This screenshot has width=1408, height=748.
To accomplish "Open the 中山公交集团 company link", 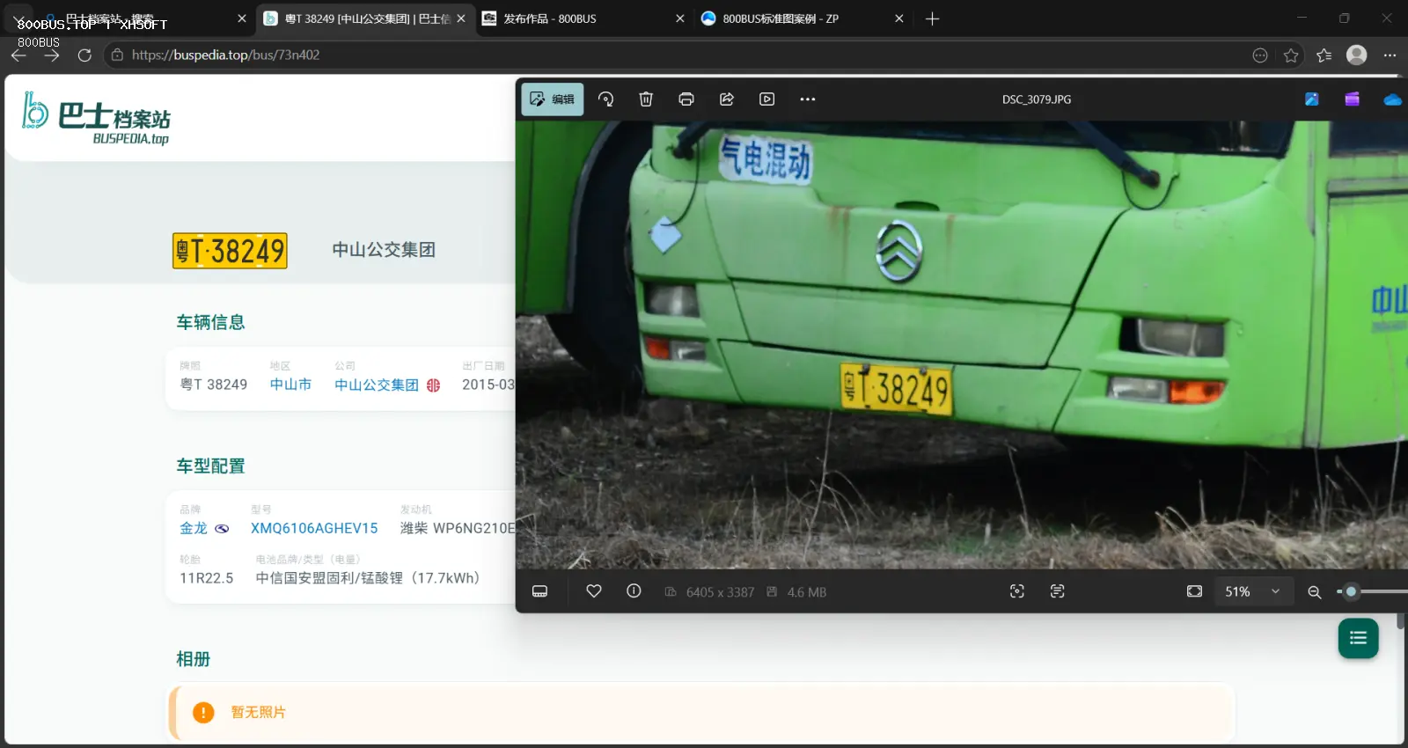I will (377, 385).
